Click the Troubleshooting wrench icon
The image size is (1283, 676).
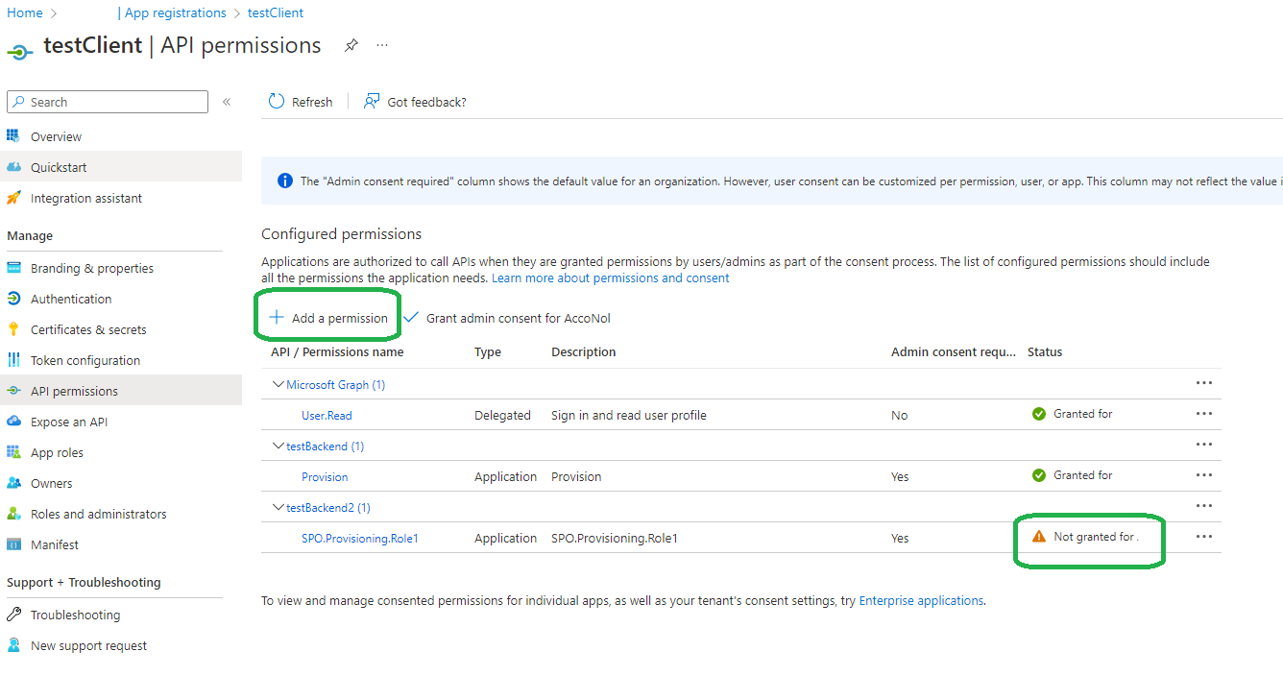[13, 615]
